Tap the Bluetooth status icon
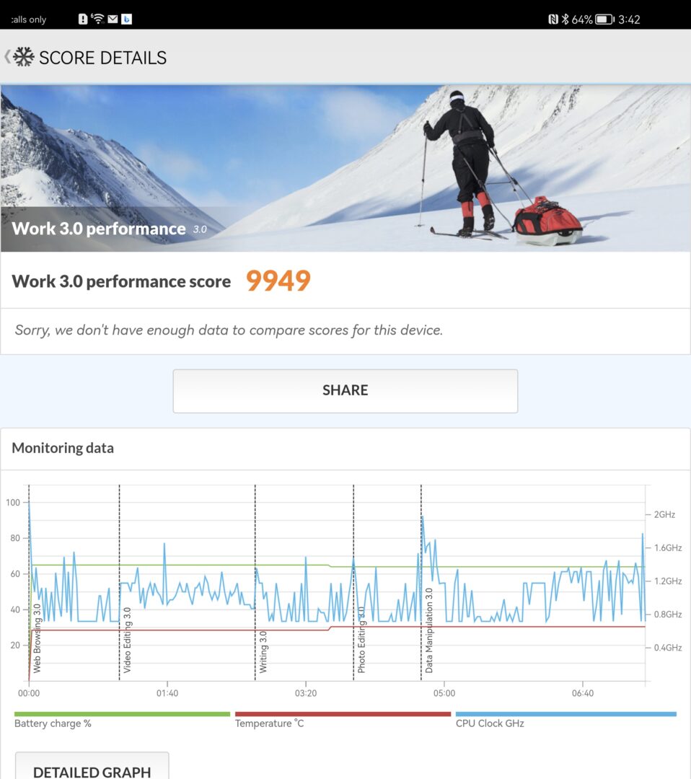The width and height of the screenshot is (691, 779). click(x=565, y=19)
